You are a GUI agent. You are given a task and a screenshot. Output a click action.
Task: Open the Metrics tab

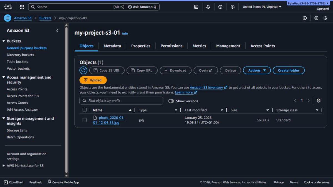pos(199,46)
